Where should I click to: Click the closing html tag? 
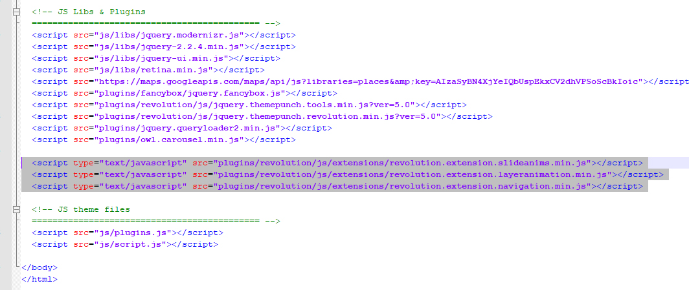40,279
